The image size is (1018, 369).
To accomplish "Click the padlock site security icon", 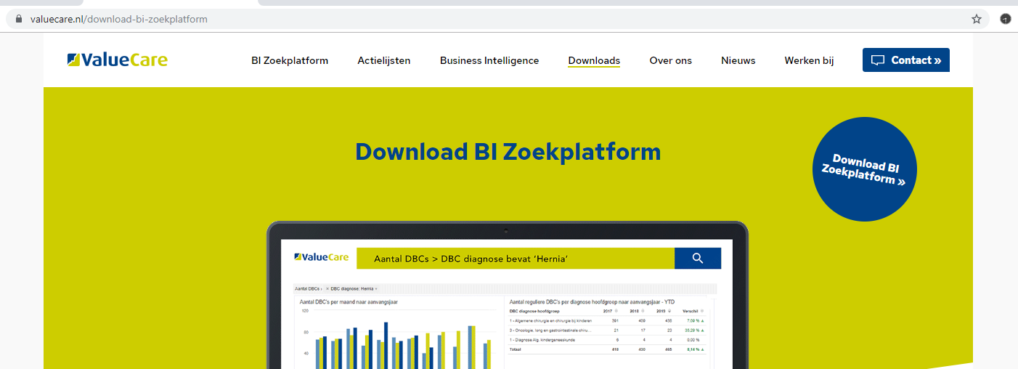I will pos(19,19).
